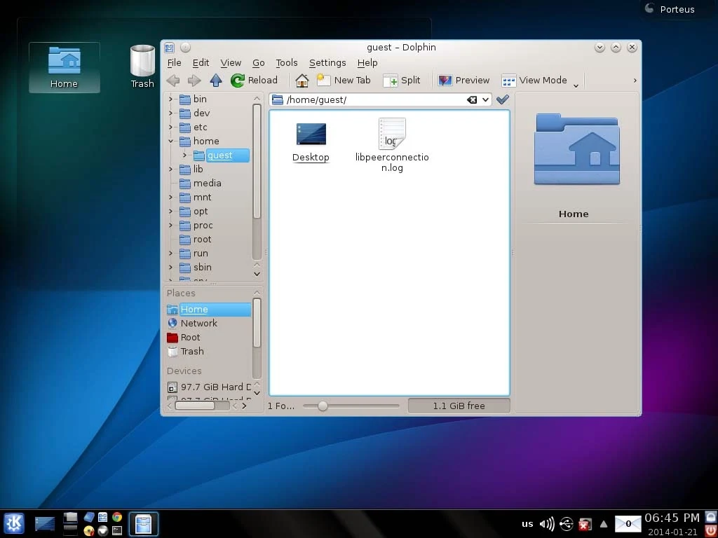Viewport: 718px width, 538px height.
Task: Open the Edit menu
Action: click(x=201, y=62)
